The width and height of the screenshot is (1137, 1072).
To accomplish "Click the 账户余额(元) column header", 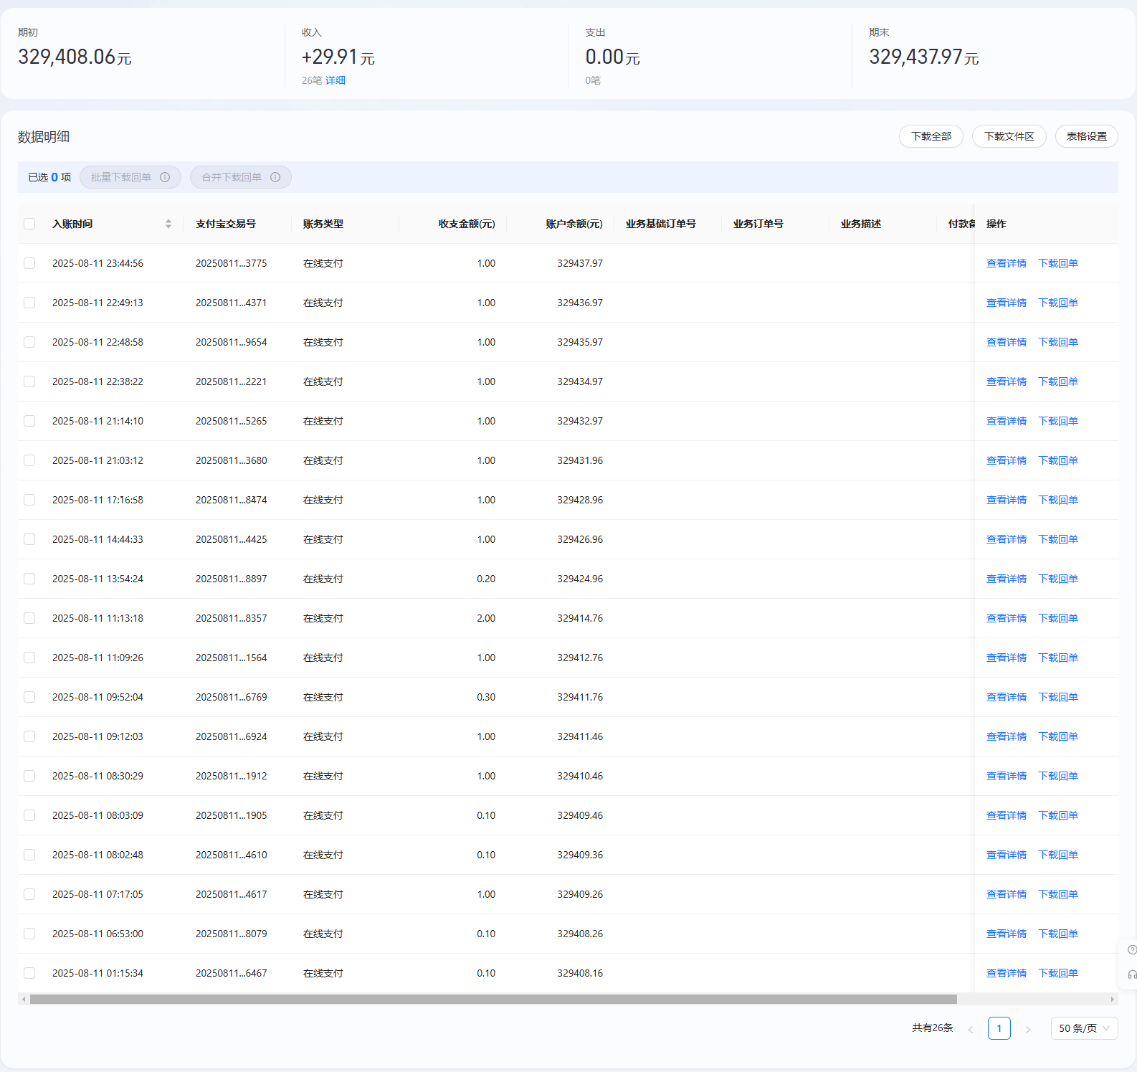I will (574, 224).
